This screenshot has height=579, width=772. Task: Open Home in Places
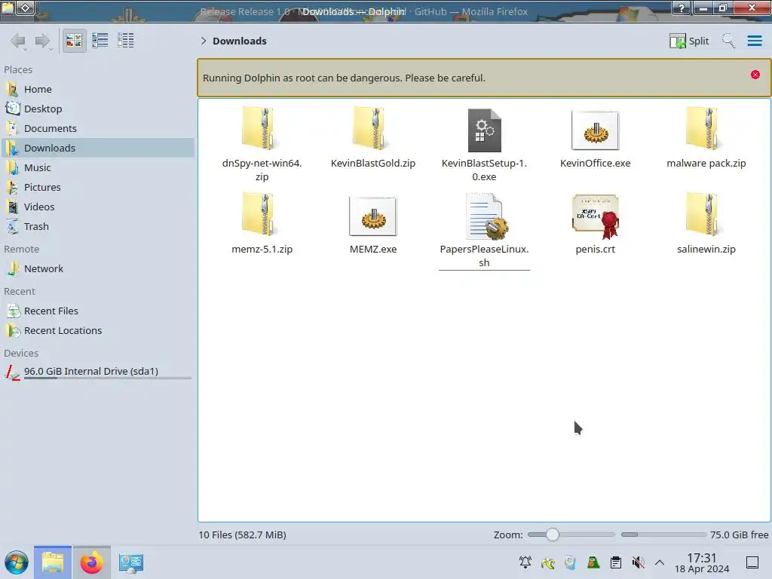tap(98, 89)
